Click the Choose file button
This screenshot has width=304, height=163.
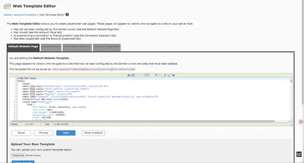[x=18, y=155]
